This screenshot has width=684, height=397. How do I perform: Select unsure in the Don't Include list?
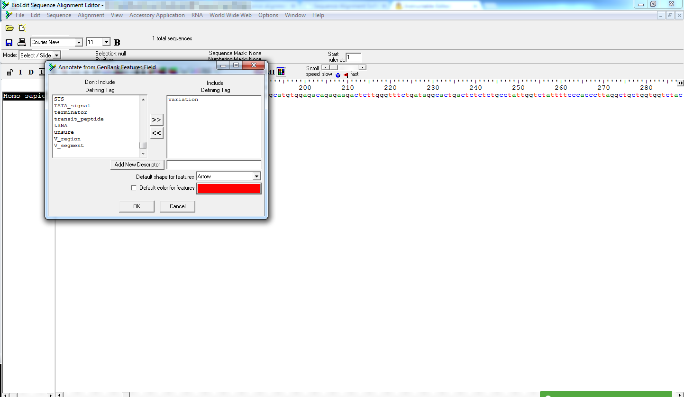pos(64,132)
